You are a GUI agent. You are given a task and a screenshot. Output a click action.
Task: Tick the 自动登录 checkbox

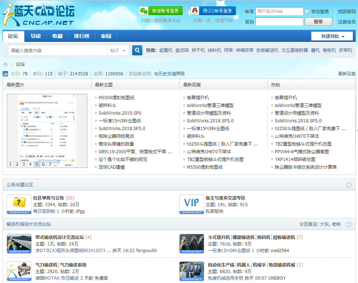click(x=307, y=12)
